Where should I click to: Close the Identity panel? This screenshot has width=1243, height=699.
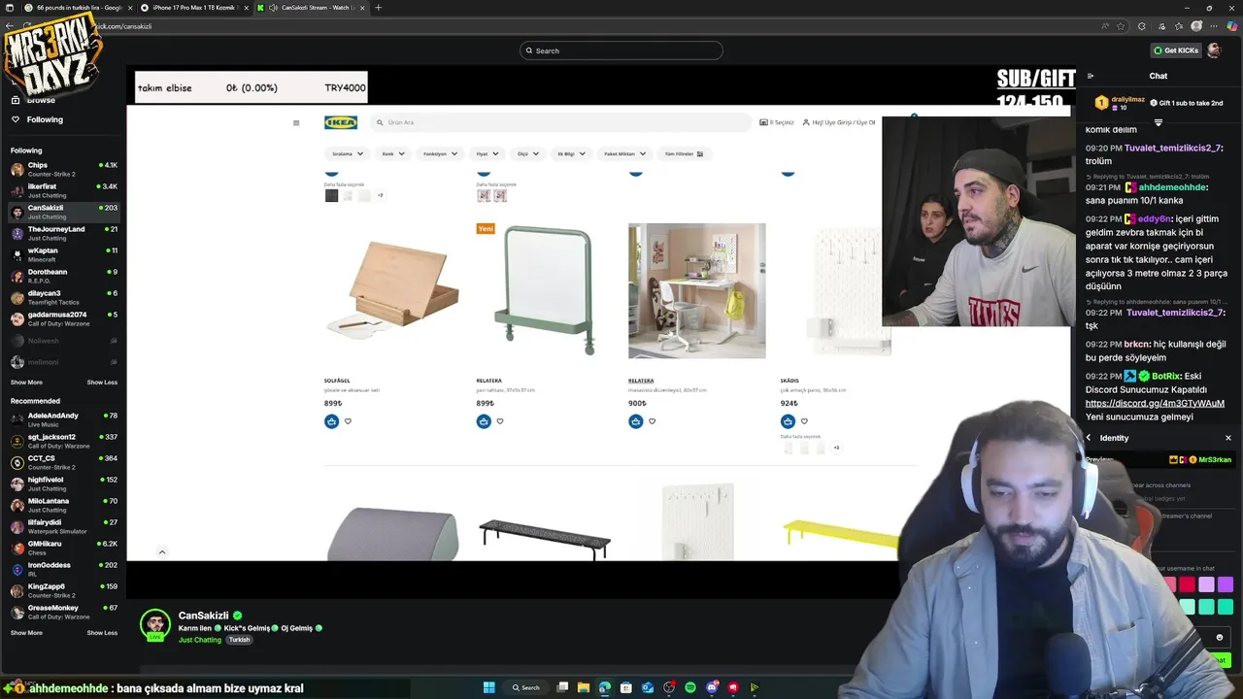pos(1227,438)
